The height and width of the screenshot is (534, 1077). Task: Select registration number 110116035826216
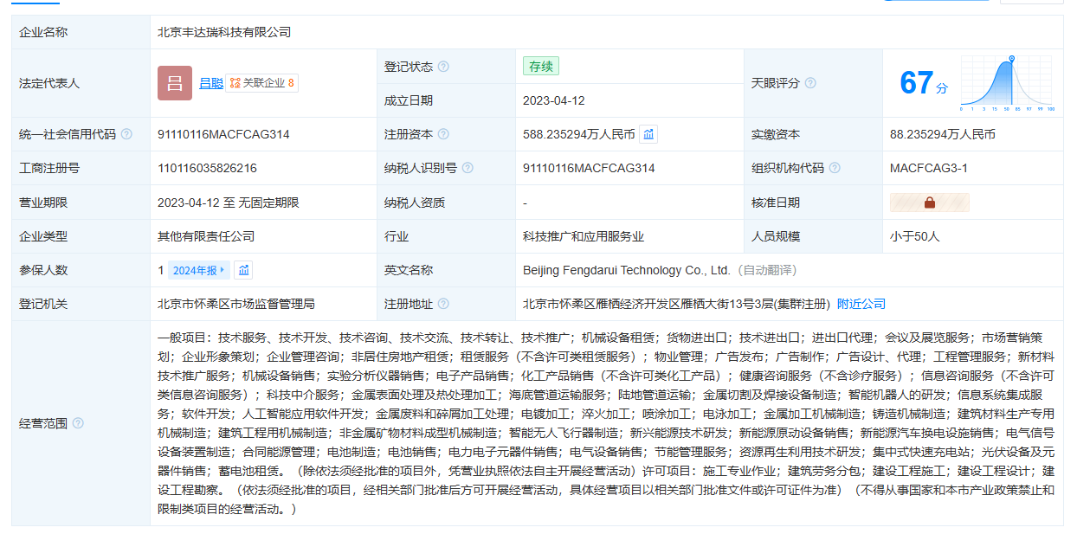coord(207,168)
